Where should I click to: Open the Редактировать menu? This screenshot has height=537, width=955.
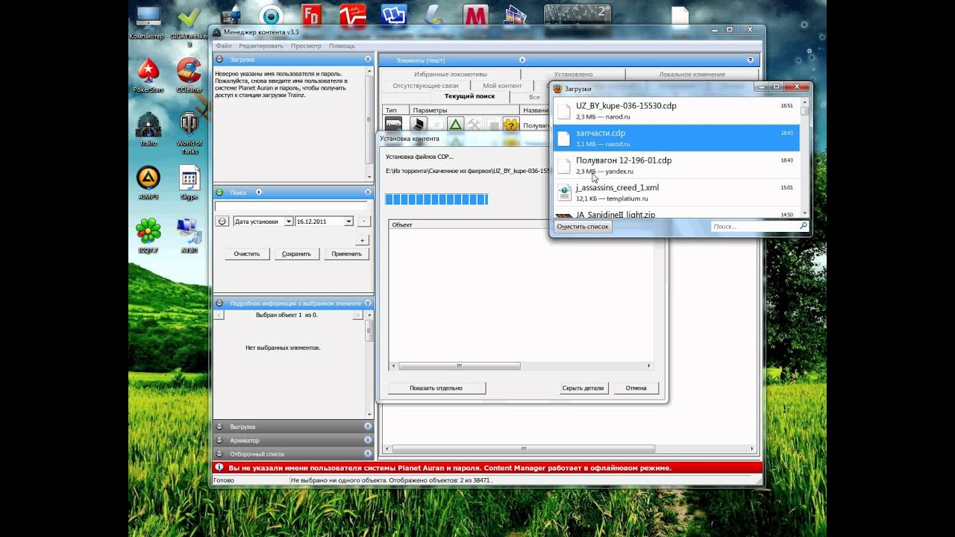coord(261,46)
